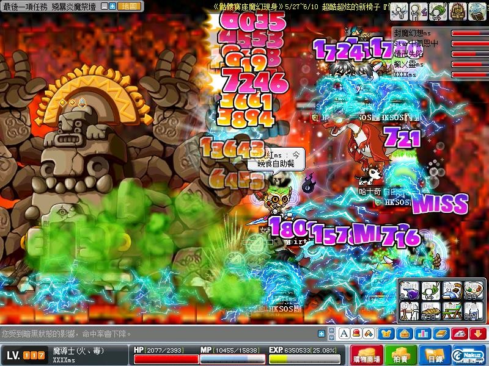Collapse the minimap with the minus button
Screen dimensions: 489x366
point(105,6)
